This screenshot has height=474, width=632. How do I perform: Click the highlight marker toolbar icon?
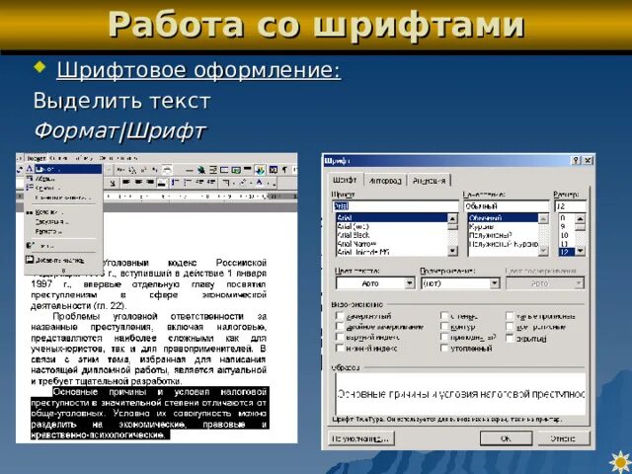pyautogui.click(x=243, y=182)
